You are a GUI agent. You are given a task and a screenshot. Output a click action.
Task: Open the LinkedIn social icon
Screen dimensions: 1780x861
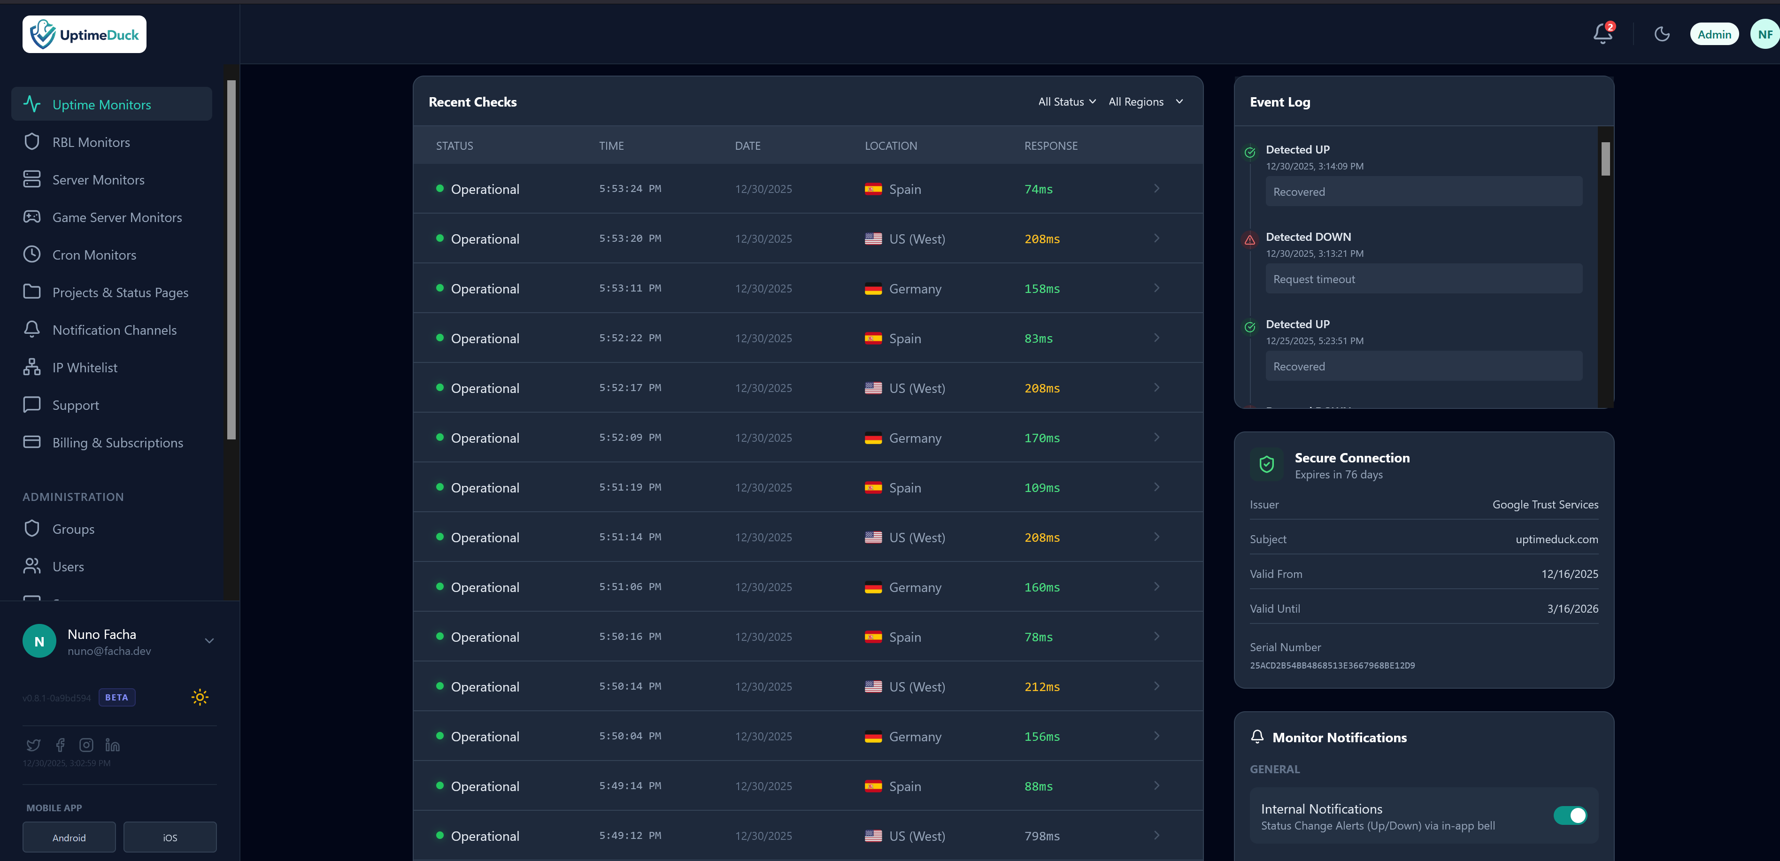[x=113, y=745]
